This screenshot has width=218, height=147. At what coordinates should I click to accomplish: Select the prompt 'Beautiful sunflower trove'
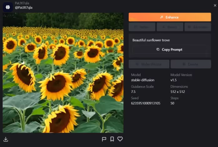[151, 40]
